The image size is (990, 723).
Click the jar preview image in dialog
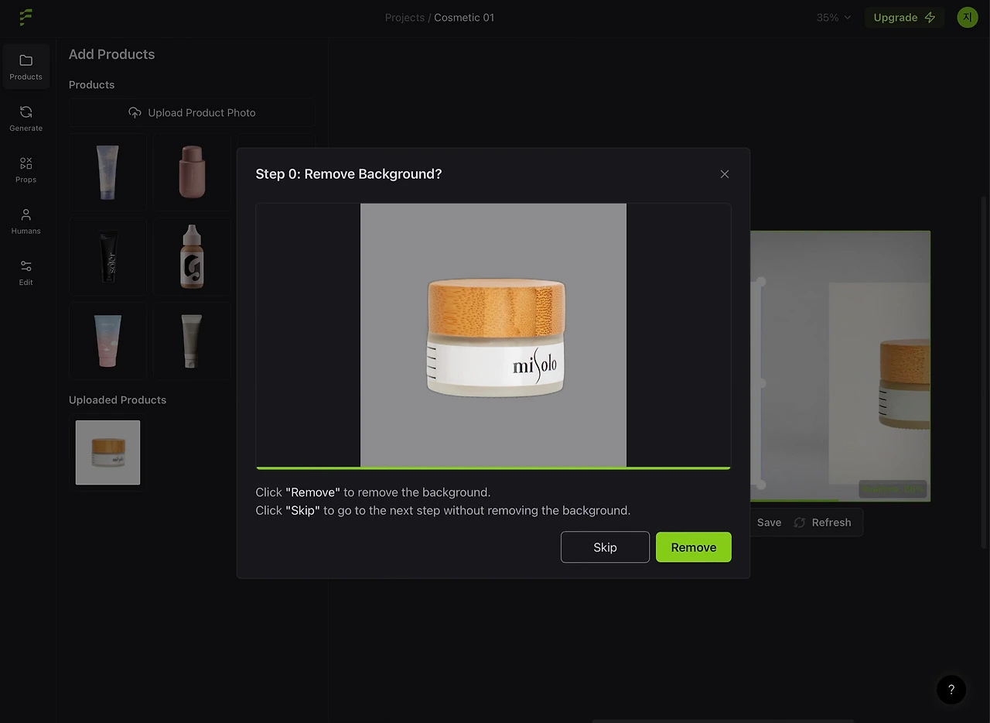(x=493, y=335)
